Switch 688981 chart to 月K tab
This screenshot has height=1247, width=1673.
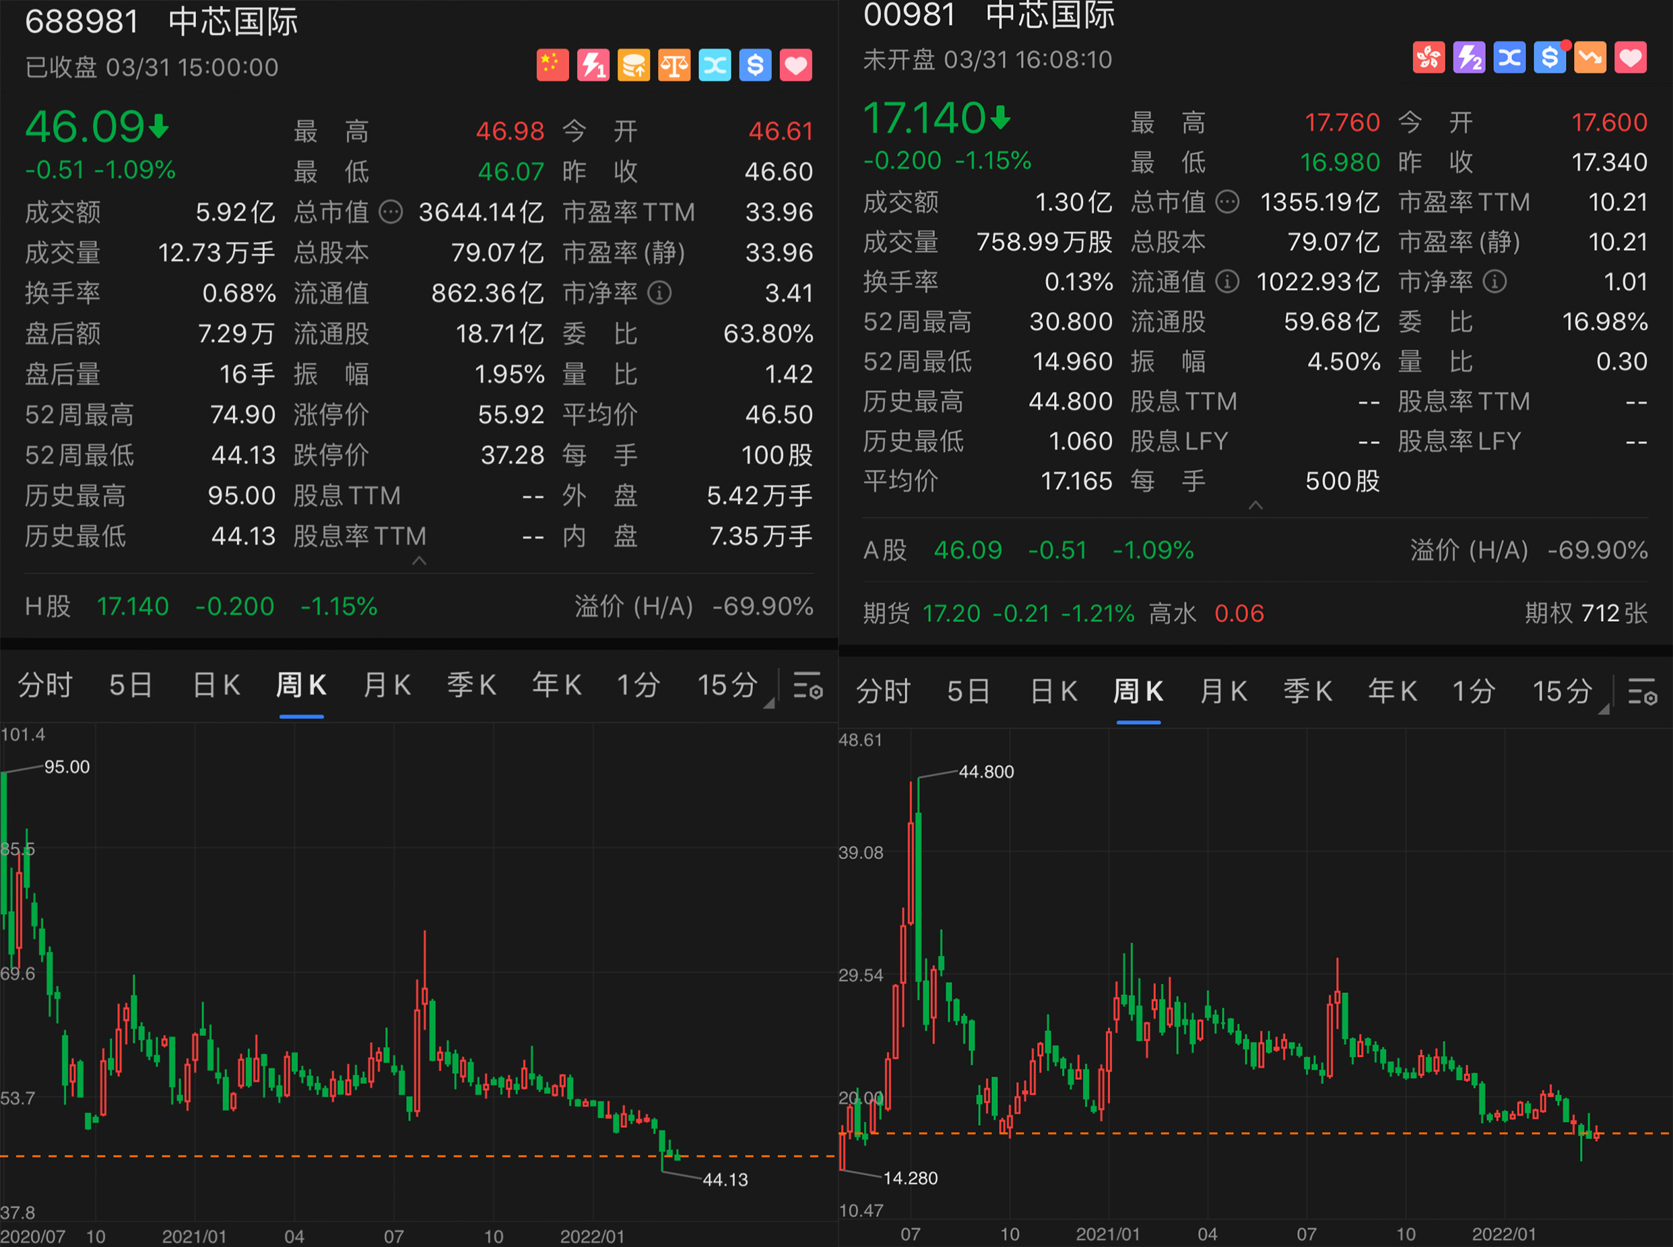click(x=387, y=685)
